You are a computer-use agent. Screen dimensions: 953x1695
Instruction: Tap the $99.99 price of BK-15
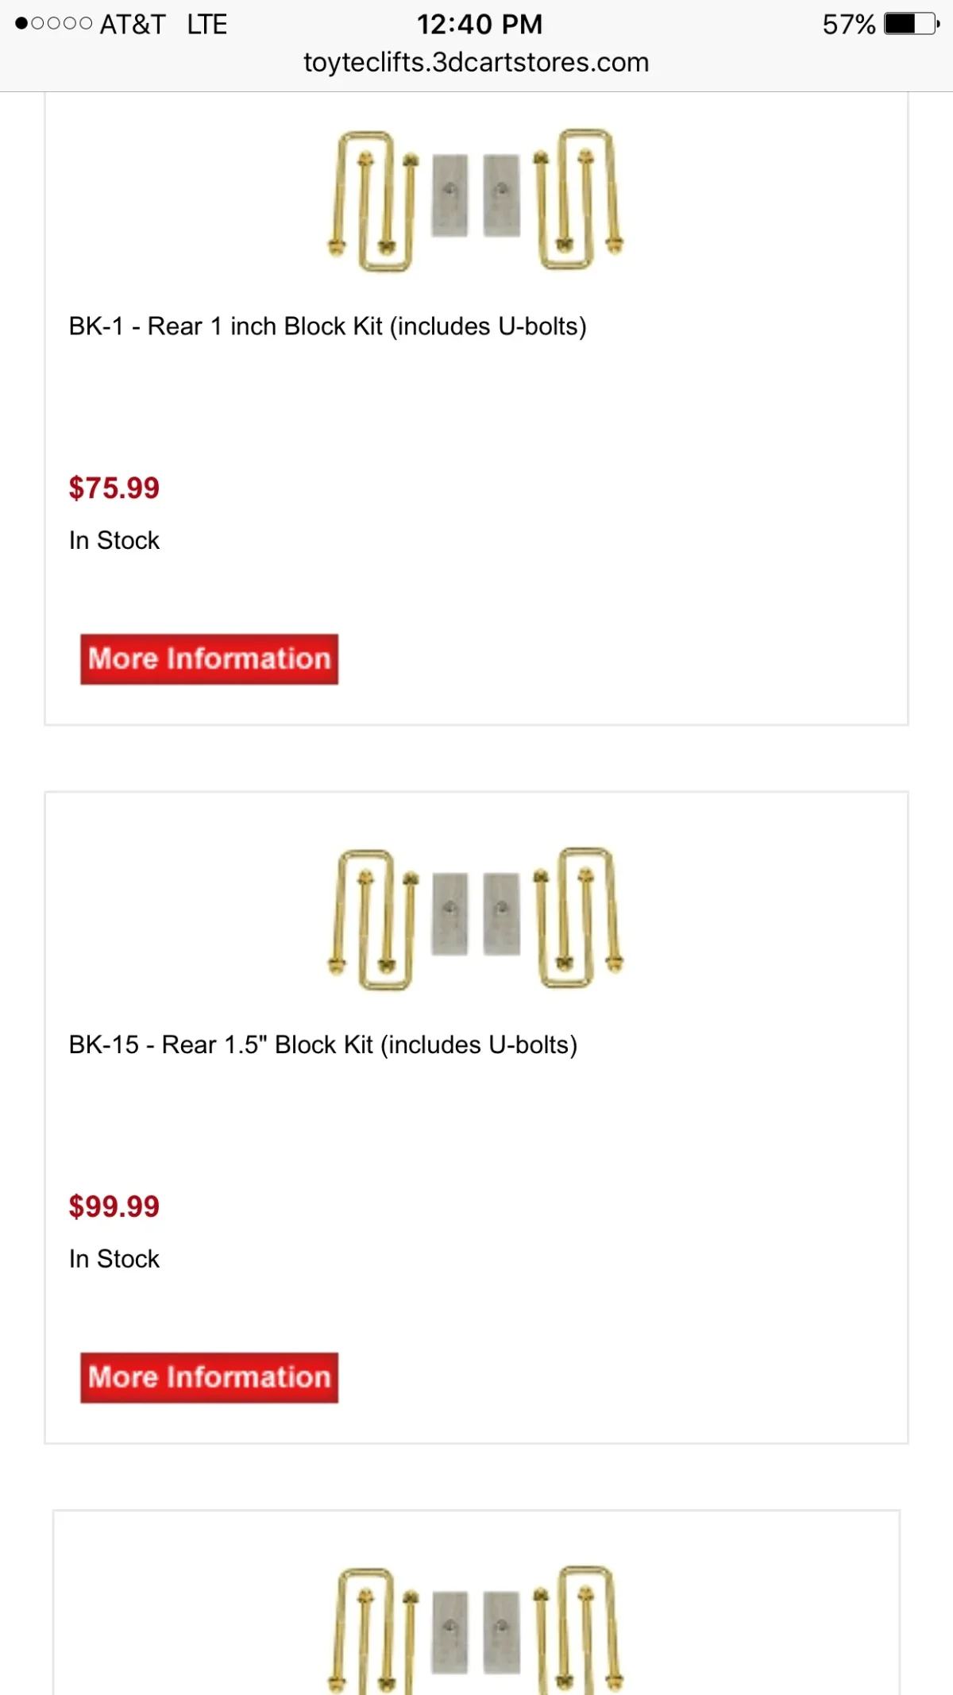(114, 1207)
